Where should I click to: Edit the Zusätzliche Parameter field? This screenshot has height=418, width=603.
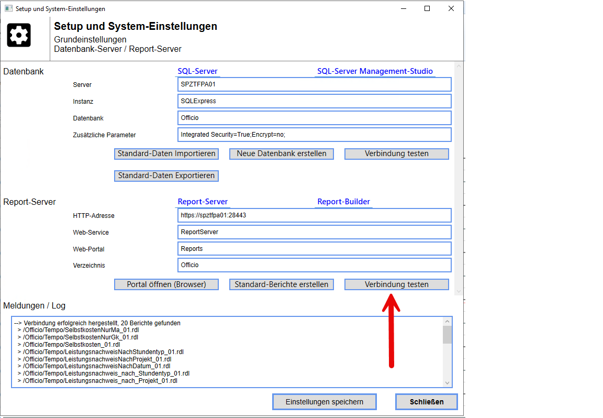click(314, 135)
